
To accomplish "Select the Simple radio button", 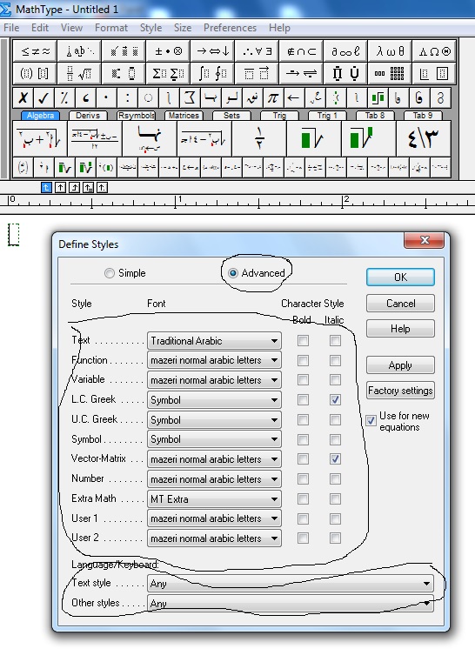I will (110, 273).
